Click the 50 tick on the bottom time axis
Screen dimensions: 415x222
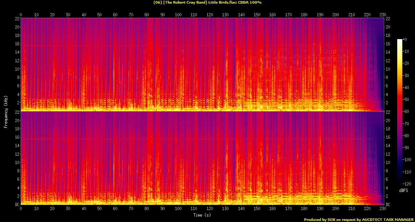(100, 209)
